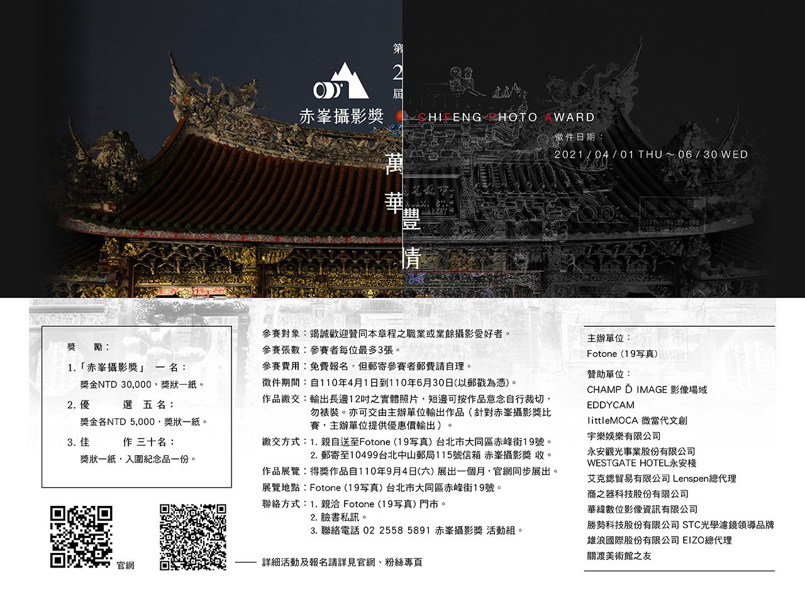The width and height of the screenshot is (805, 592).
Task: Click the text 獎狀一紙，入圍紀念品一份
Action: [138, 459]
